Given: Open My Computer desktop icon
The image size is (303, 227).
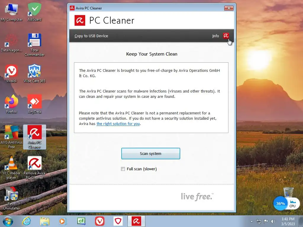Looking at the screenshot, I should pyautogui.click(x=12, y=12).
